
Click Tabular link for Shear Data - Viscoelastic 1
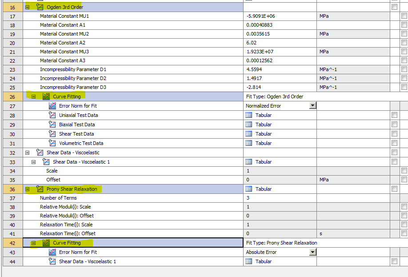[x=263, y=162]
